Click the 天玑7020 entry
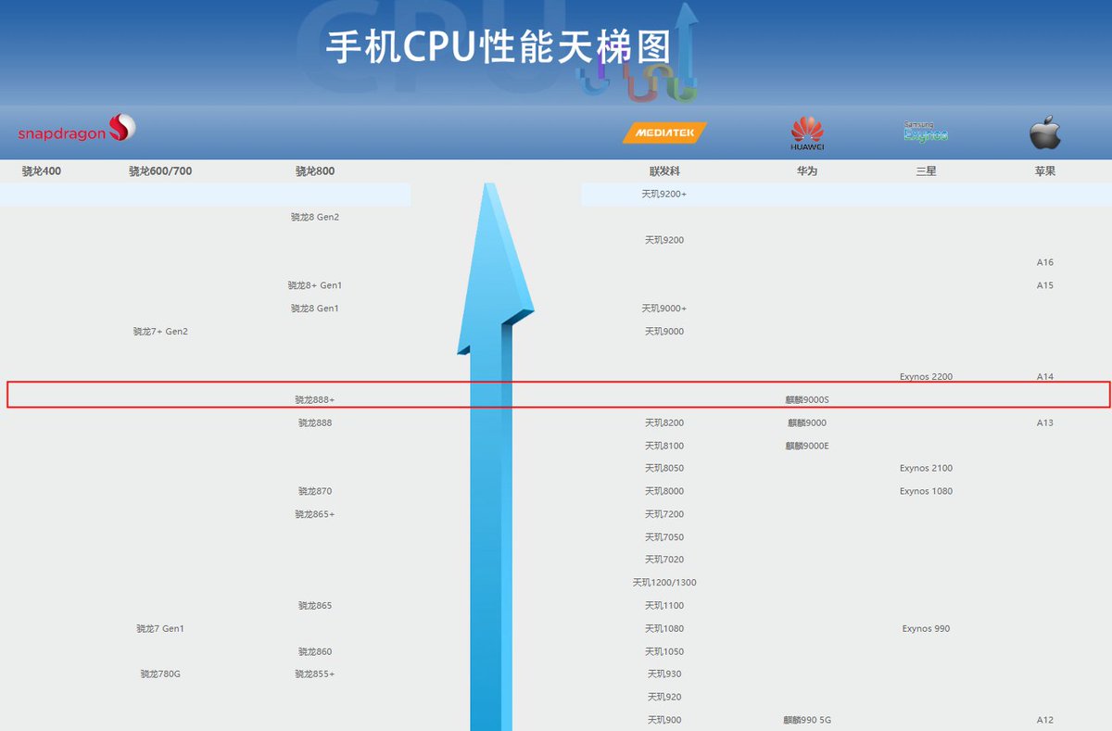The image size is (1112, 731). point(664,561)
